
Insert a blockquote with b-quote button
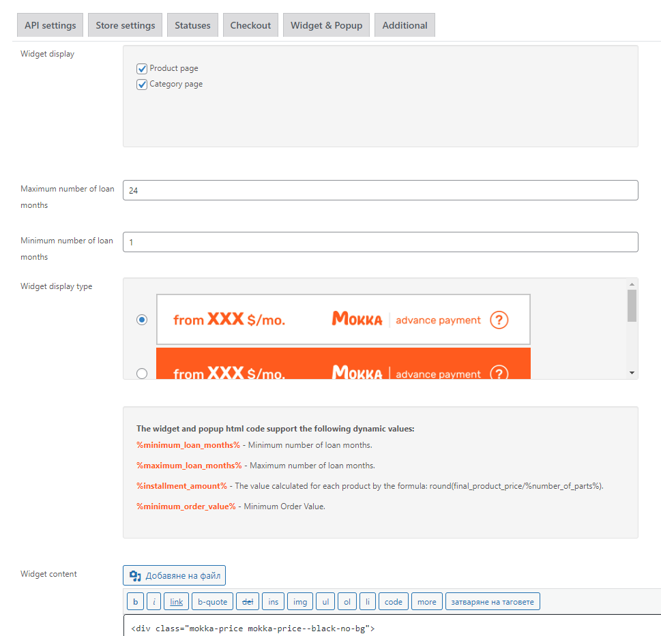point(212,601)
